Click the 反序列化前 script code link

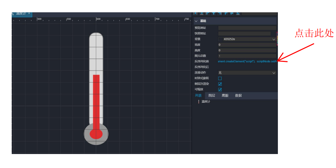tap(247, 62)
